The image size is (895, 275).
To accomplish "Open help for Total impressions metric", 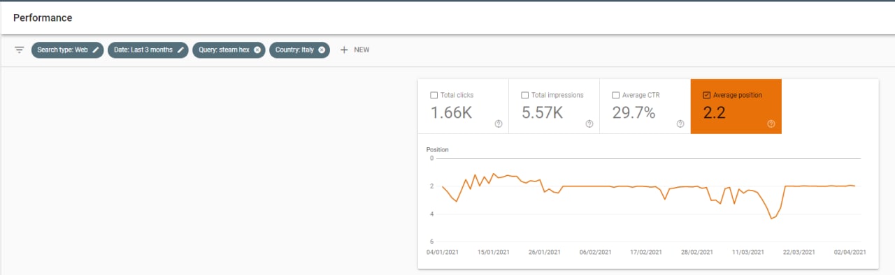I will point(589,124).
